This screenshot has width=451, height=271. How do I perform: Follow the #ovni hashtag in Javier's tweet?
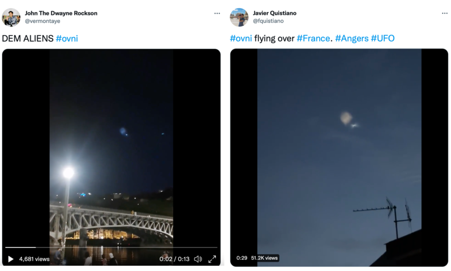click(x=241, y=38)
